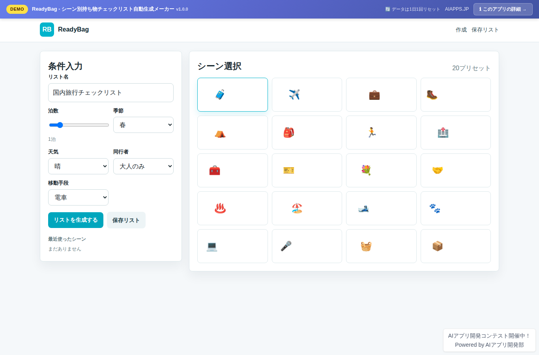This screenshot has width=539, height=355.
Task: Select the hot spring onsen scene card
Action: 232,208
